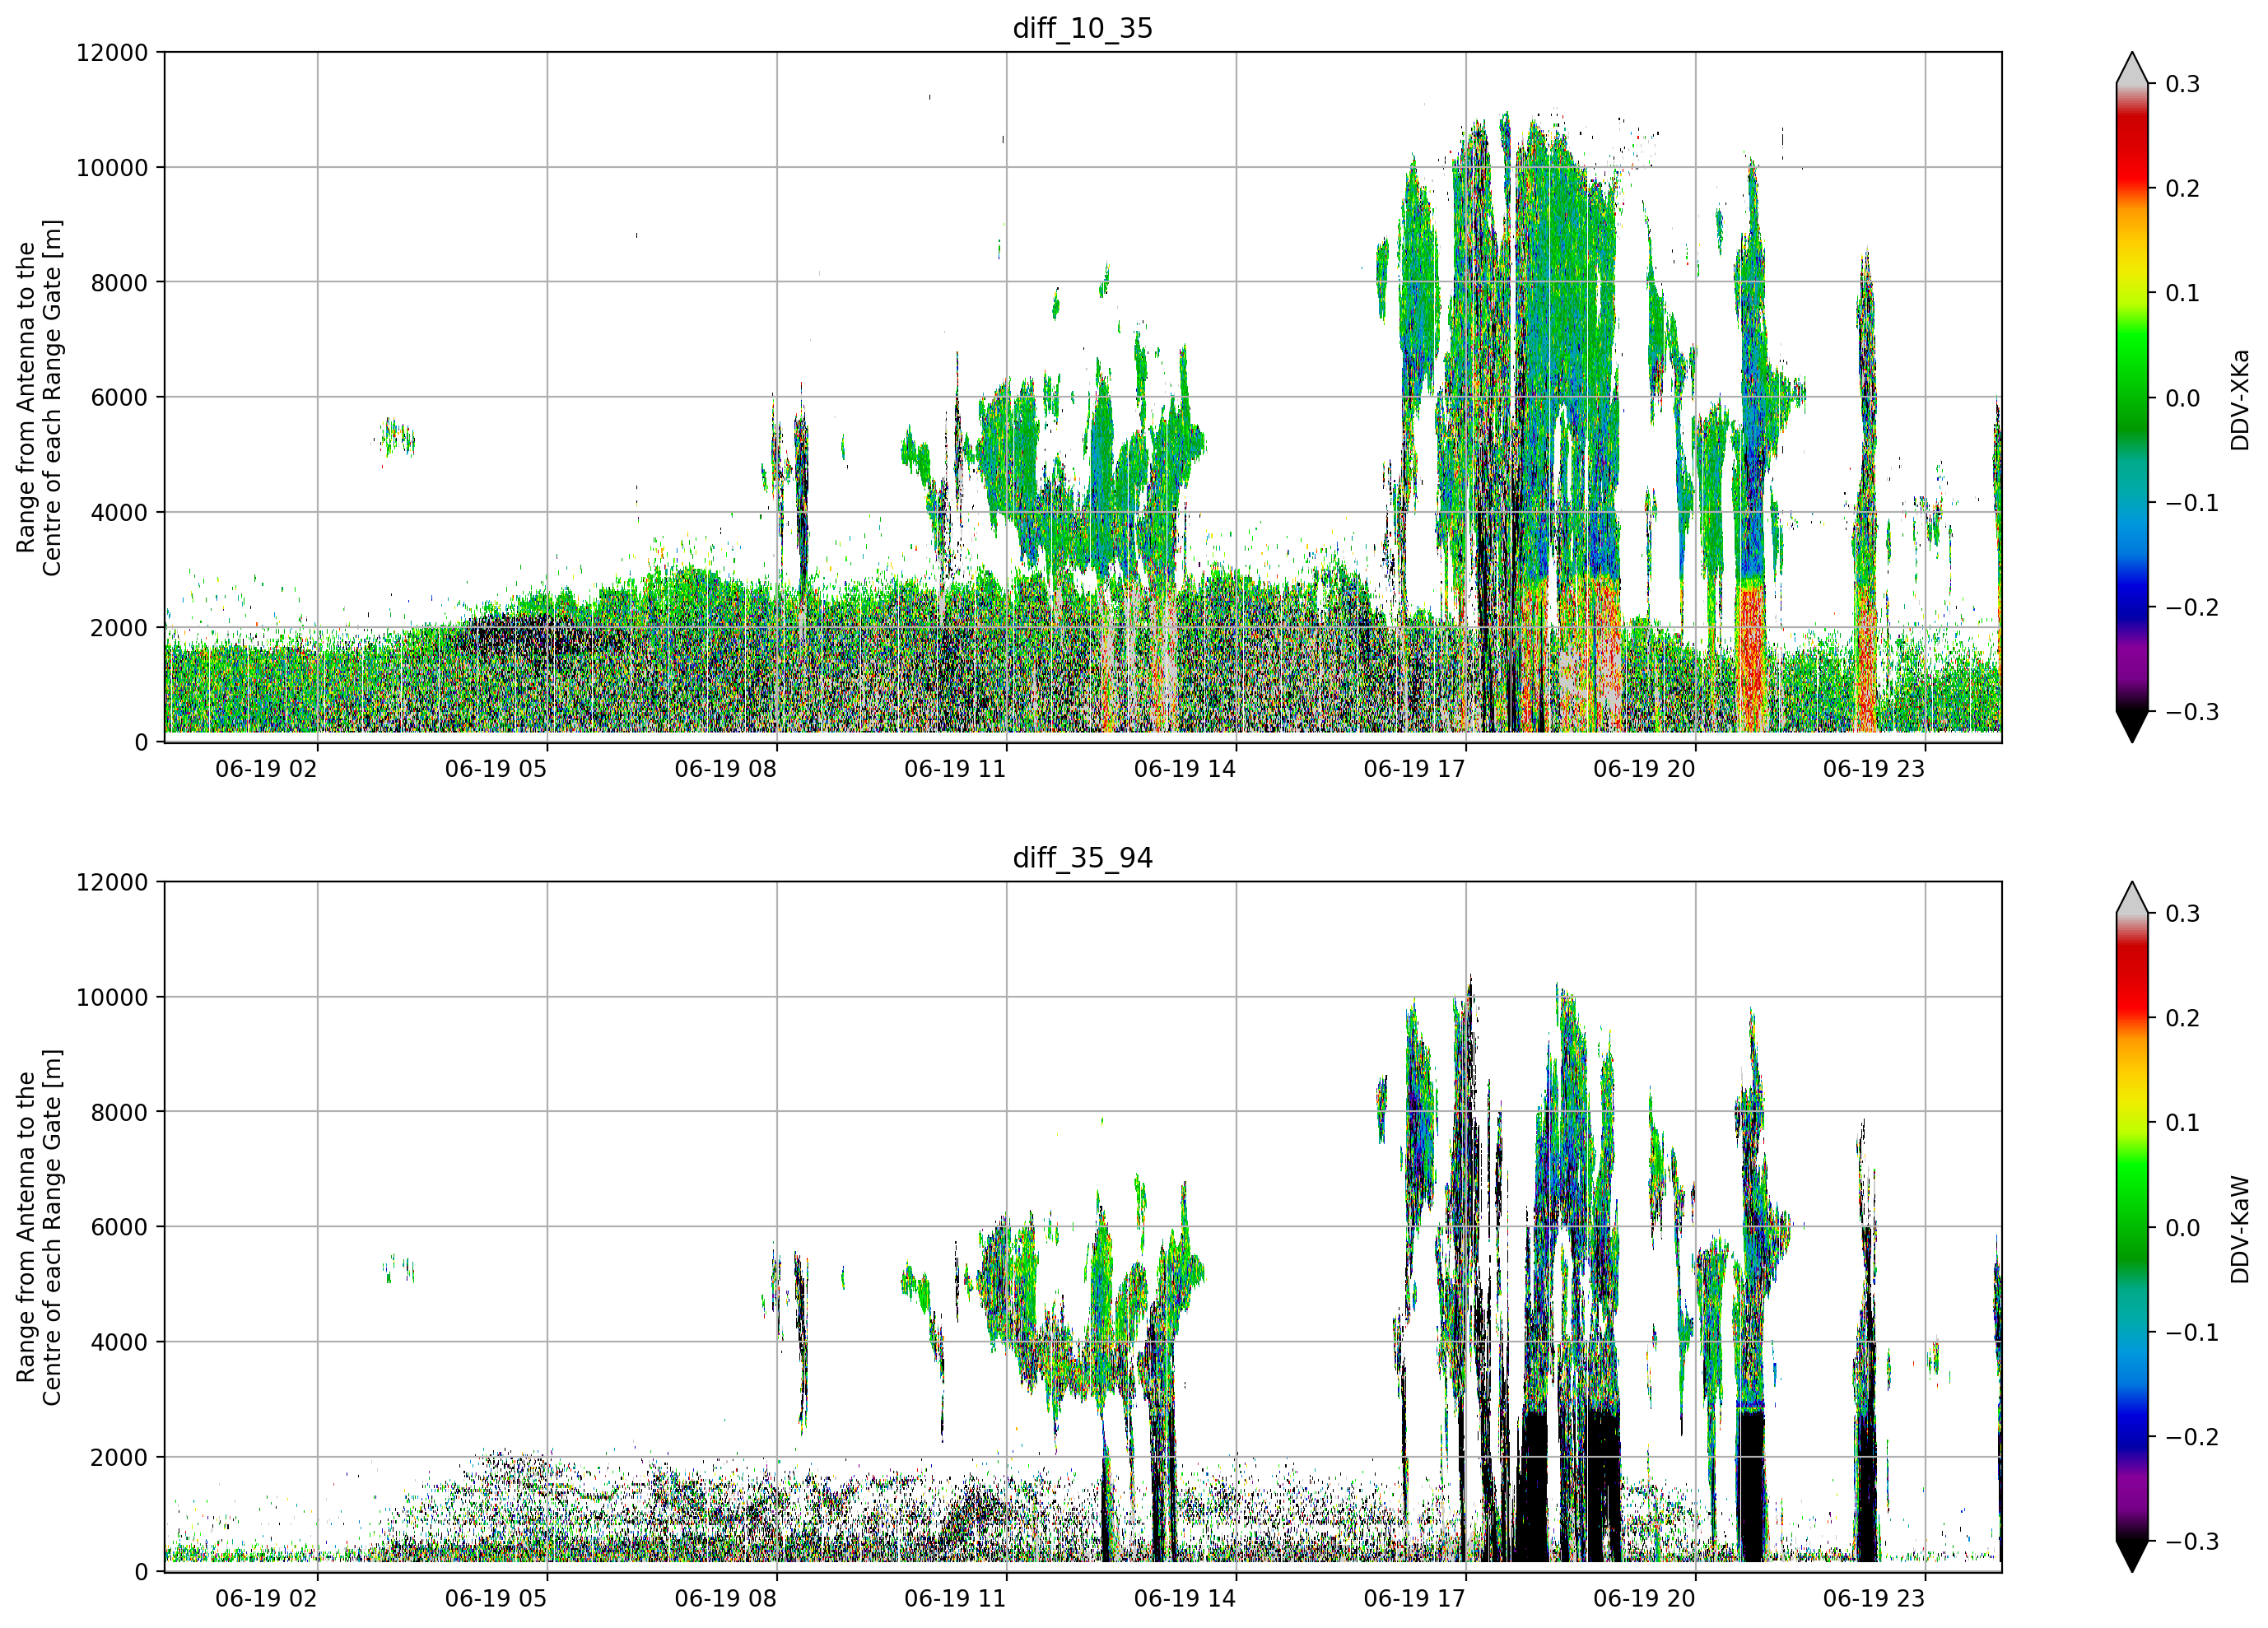This screenshot has height=1628, width=2268.
Task: Click the 0.3 tick on DDV-KaW colorbar
Action: (x=2182, y=914)
